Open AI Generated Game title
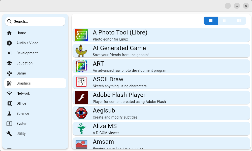The width and height of the screenshot is (252, 151). tap(119, 48)
